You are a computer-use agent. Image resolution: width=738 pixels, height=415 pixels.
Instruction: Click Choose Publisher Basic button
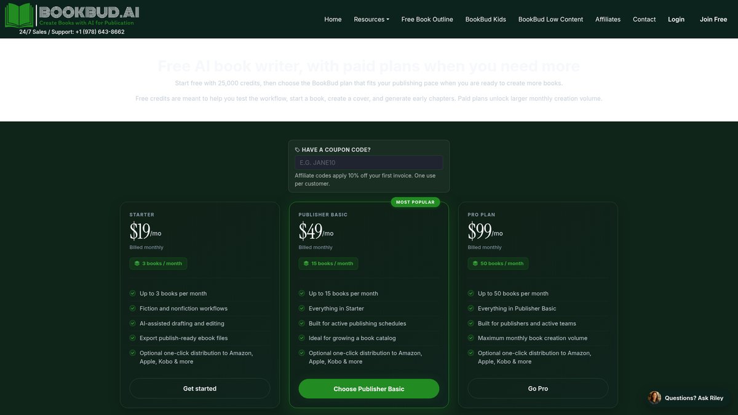(x=369, y=389)
